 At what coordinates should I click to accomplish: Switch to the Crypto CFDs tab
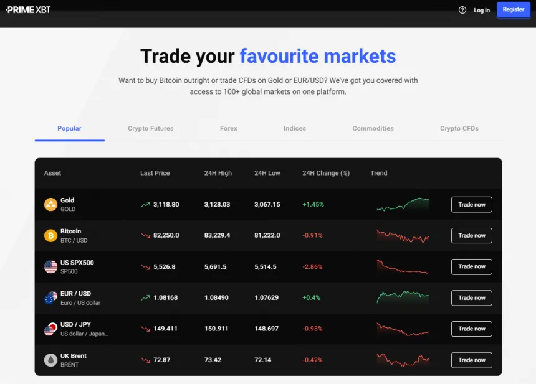pyautogui.click(x=459, y=129)
